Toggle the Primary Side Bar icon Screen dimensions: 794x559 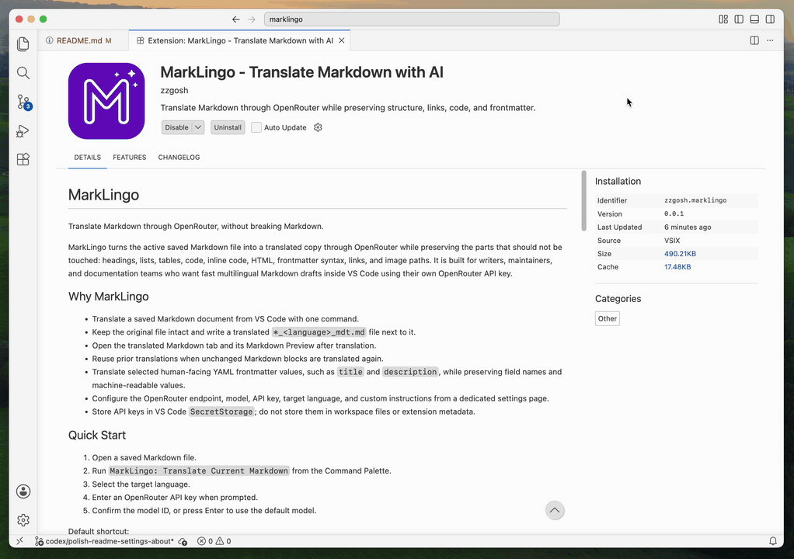coord(739,19)
